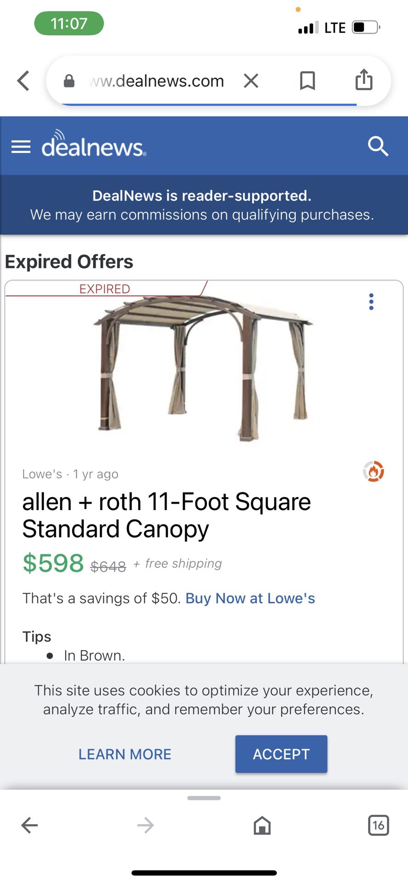Navigate forward in browser history
This screenshot has height=884, width=408.
click(145, 826)
